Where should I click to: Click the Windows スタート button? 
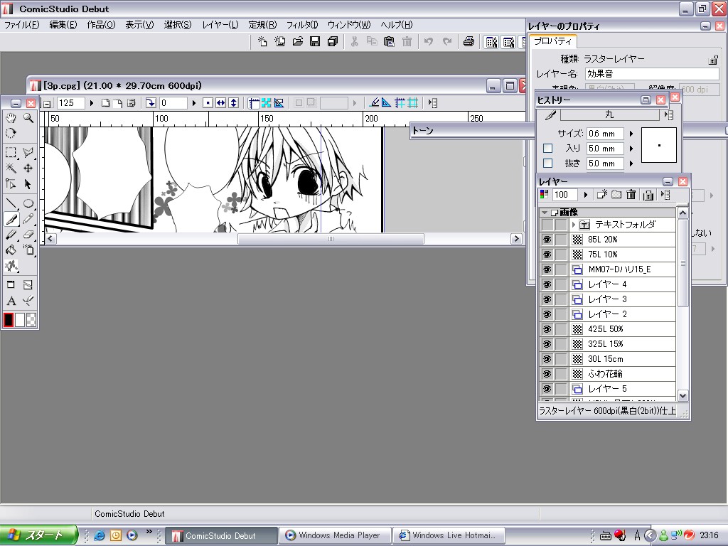[x=39, y=535]
